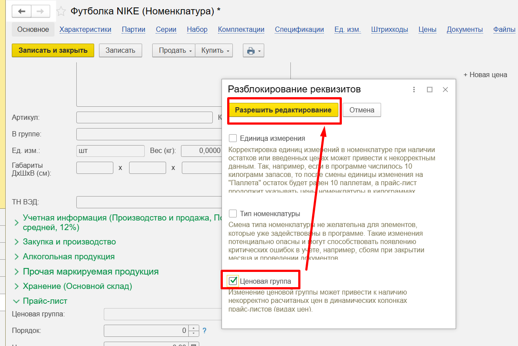Open the Купить dropdown menu

pos(214,51)
